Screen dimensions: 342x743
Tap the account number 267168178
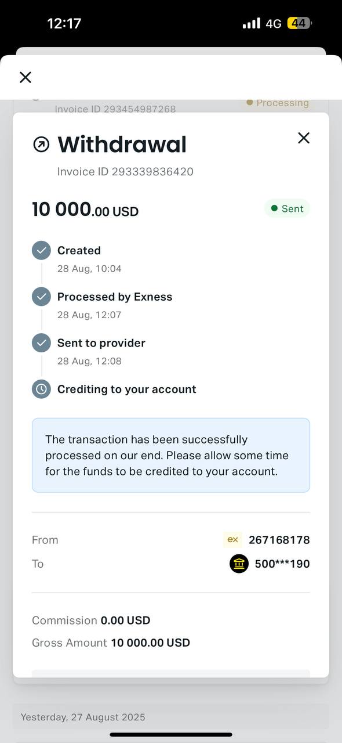coord(279,540)
